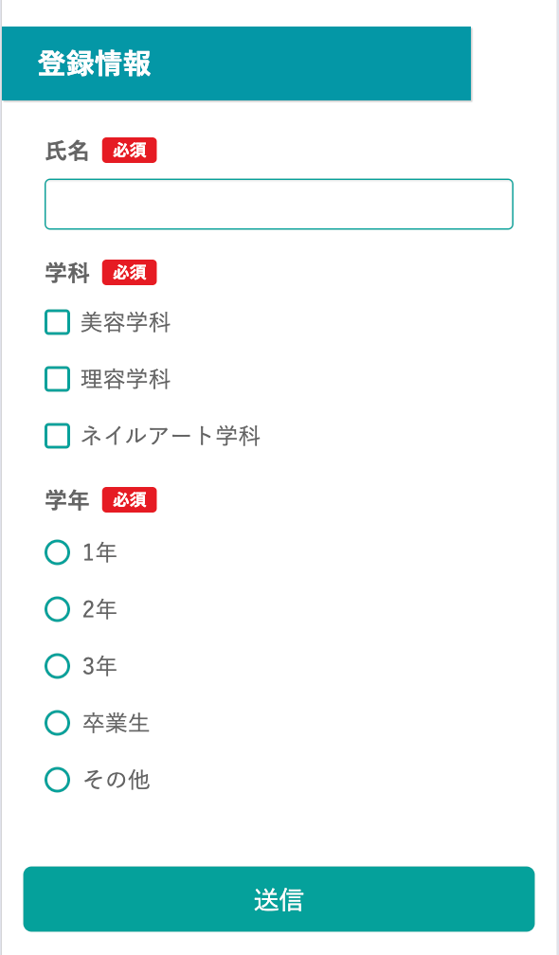Click inside the 氏名 text input field
The height and width of the screenshot is (955, 559).
click(279, 204)
